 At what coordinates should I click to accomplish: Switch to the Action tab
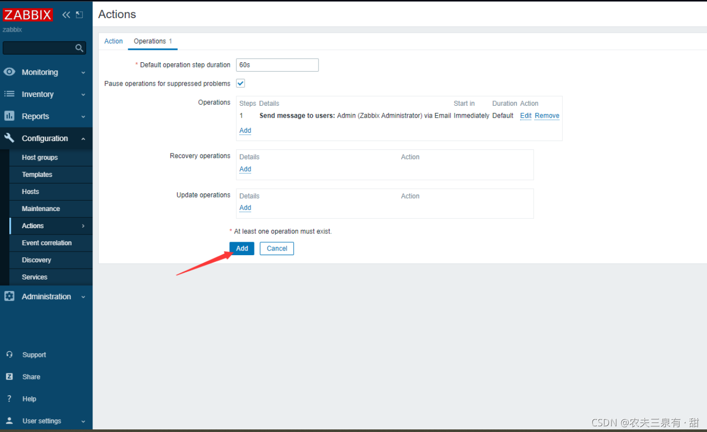click(x=113, y=41)
